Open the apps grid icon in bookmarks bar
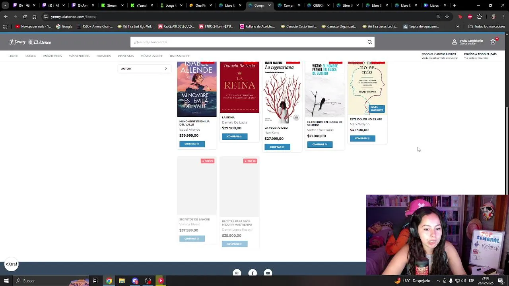This screenshot has height=286, width=509. tap(5, 27)
